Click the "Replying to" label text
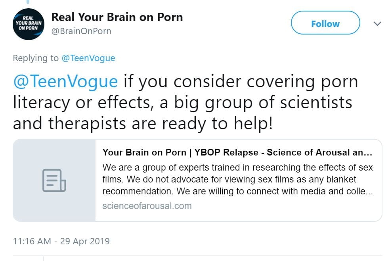 tap(36, 58)
